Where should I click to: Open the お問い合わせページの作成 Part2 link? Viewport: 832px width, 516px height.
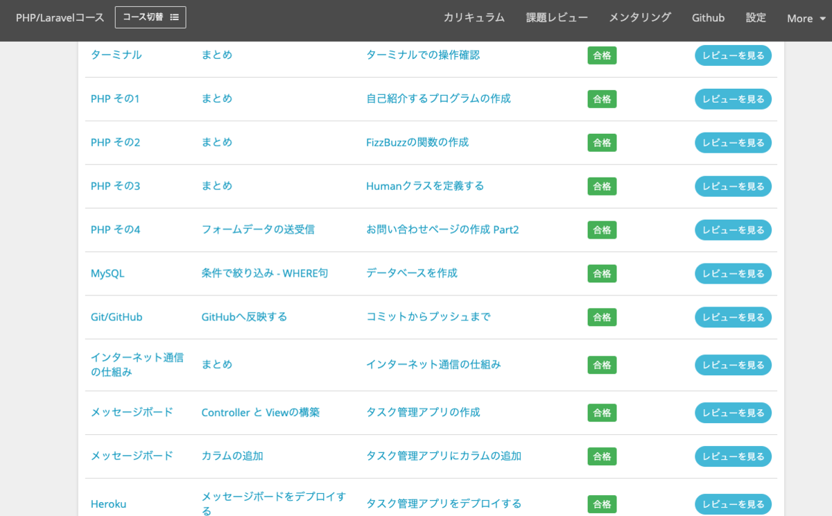pyautogui.click(x=442, y=230)
